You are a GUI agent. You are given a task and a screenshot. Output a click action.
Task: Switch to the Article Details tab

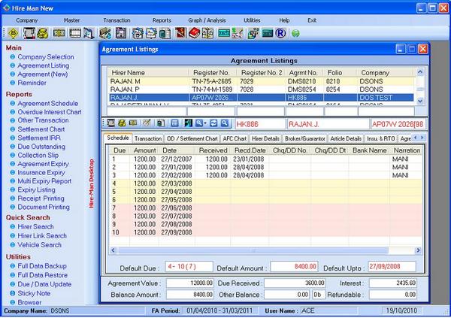346,138
